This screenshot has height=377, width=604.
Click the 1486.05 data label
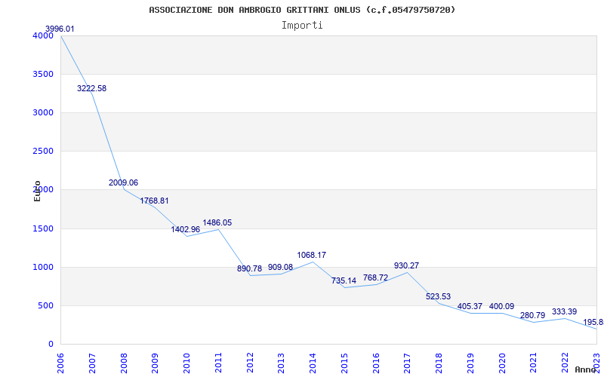click(x=217, y=222)
